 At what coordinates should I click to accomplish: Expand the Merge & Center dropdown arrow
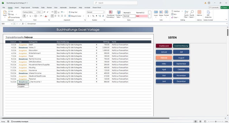coord(84,16)
